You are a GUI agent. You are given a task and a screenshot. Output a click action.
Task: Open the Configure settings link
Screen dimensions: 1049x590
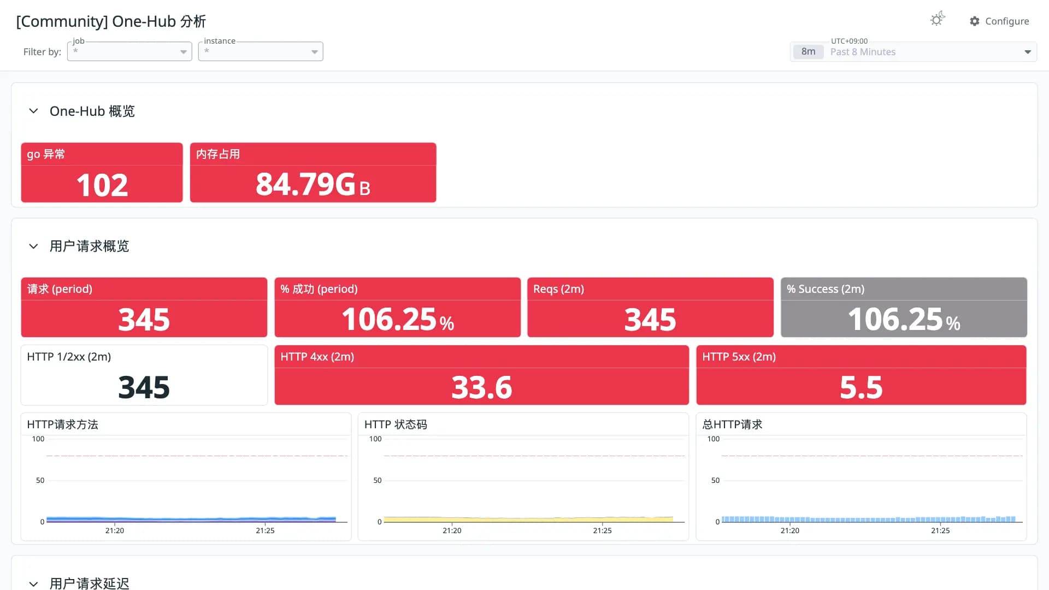999,21
